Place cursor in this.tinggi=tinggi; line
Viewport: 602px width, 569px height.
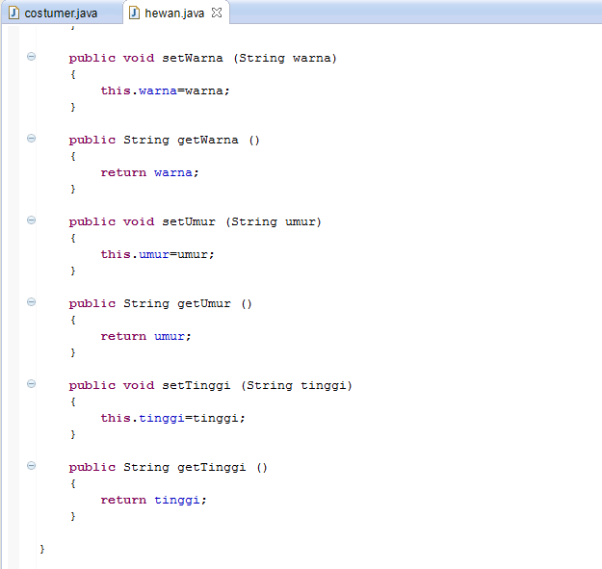[172, 418]
